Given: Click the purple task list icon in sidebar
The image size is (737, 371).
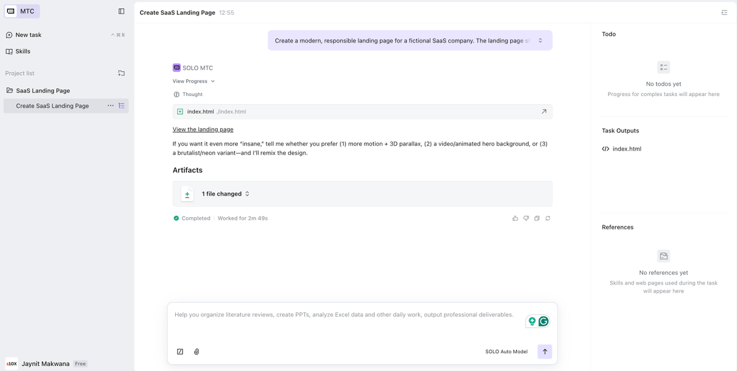Looking at the screenshot, I should click(x=121, y=106).
